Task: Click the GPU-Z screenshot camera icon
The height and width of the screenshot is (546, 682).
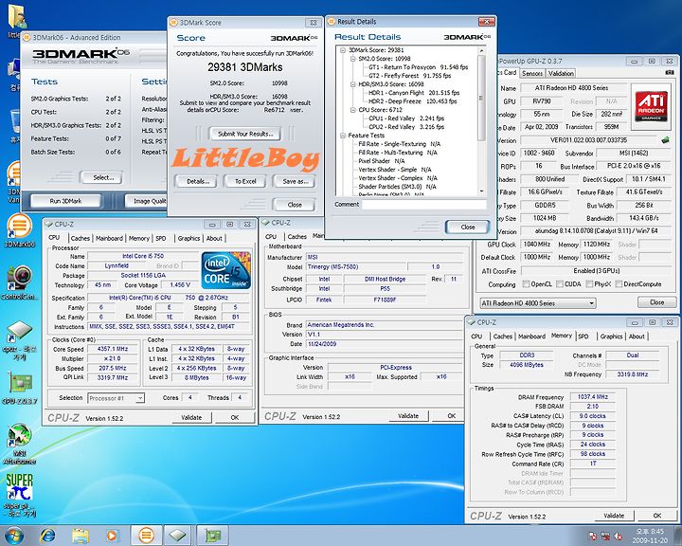Action: 670,72
